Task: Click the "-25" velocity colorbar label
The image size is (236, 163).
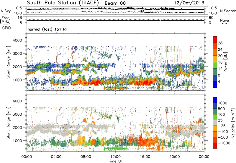Action: click(222, 126)
